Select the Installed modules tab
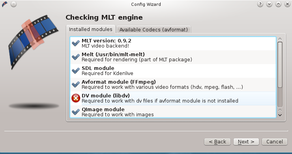The width and height of the screenshot is (292, 154). coord(91,29)
